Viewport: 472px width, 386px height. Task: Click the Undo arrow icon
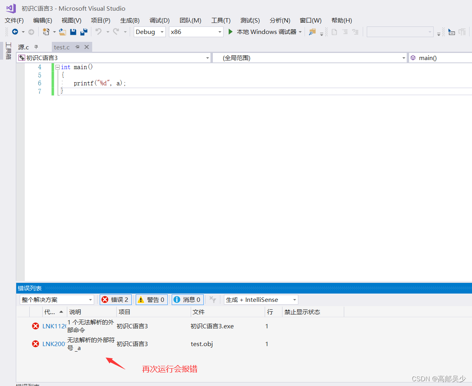[x=99, y=31]
